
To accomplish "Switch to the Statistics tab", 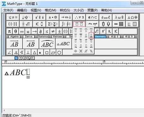I will [x=43, y=37].
